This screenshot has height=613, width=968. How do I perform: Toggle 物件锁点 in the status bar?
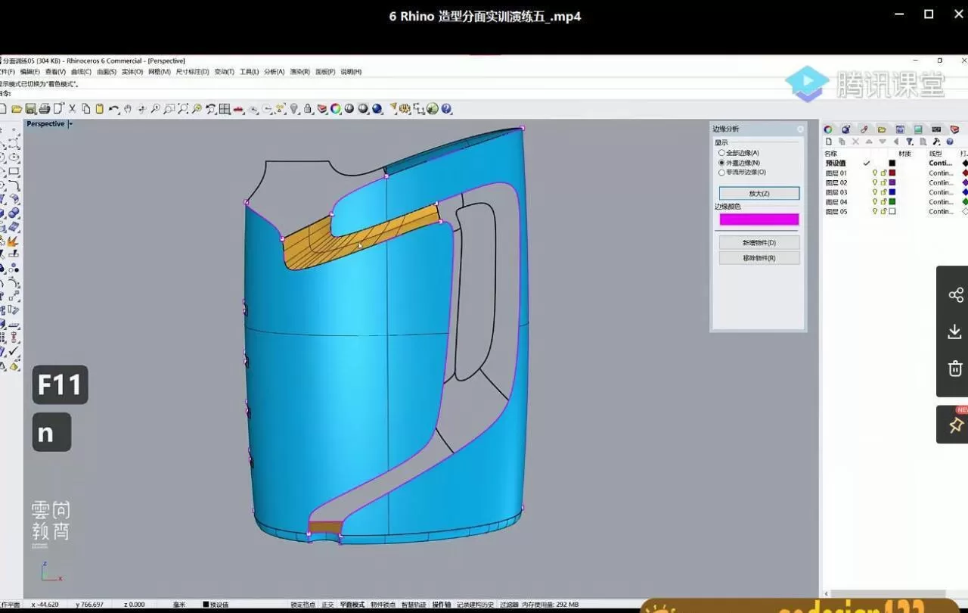click(x=383, y=605)
